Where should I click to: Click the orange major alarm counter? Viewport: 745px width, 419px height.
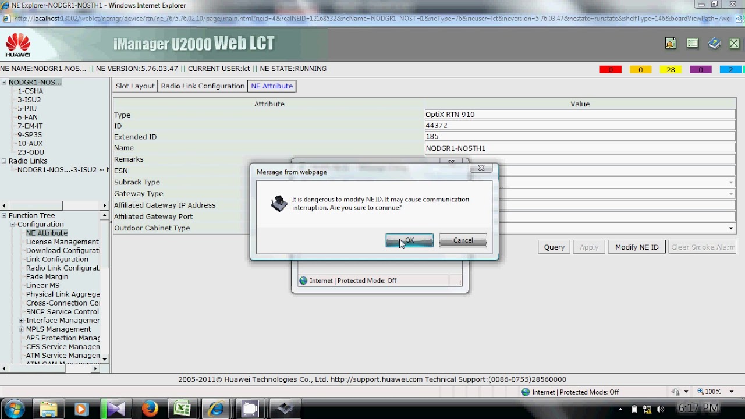click(641, 69)
